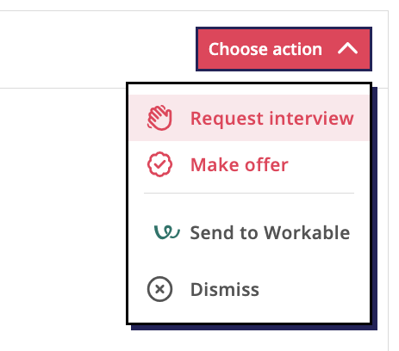The height and width of the screenshot is (351, 399).
Task: Select Make offer from the menu
Action: pyautogui.click(x=249, y=164)
